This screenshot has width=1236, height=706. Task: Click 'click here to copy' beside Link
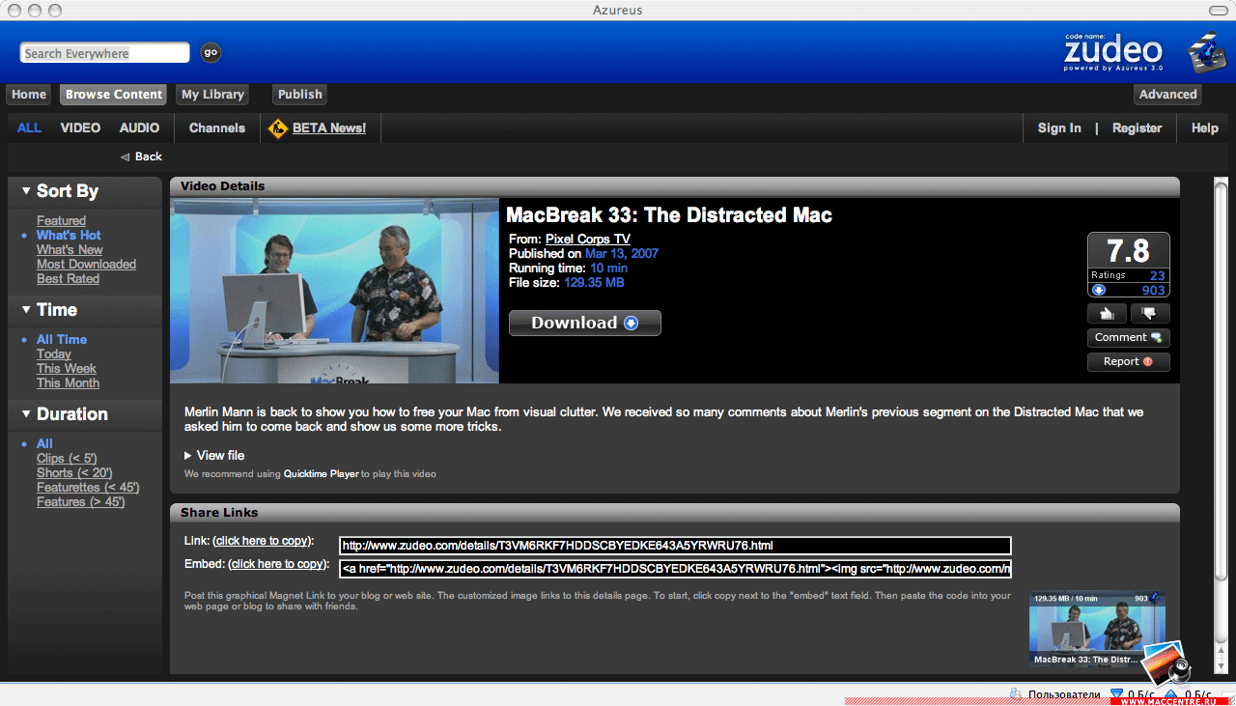261,541
